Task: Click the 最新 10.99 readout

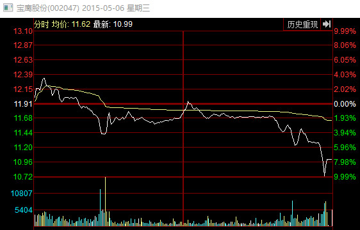Action: 113,24
